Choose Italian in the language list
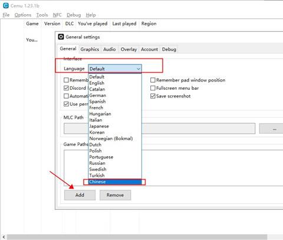 point(115,120)
